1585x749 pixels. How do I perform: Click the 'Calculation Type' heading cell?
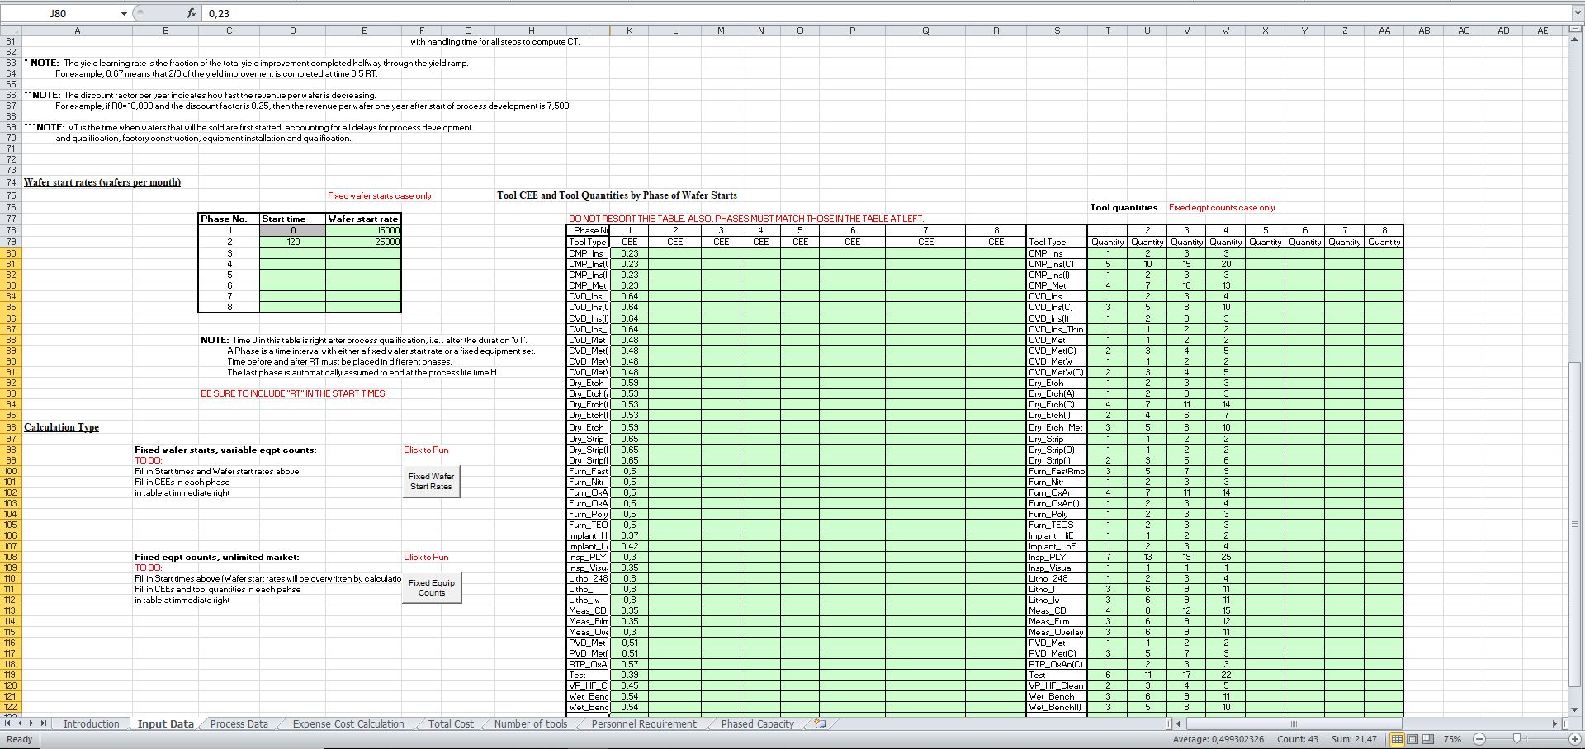point(62,427)
